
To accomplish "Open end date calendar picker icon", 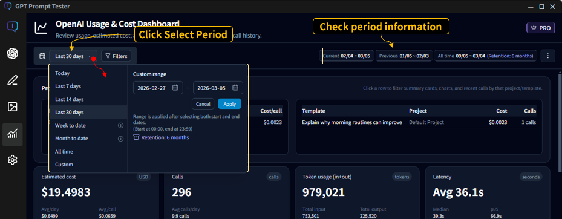I will pyautogui.click(x=235, y=88).
